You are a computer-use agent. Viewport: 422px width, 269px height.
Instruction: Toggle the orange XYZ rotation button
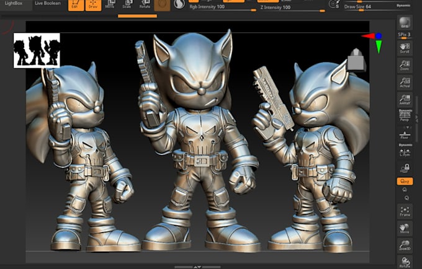405,182
